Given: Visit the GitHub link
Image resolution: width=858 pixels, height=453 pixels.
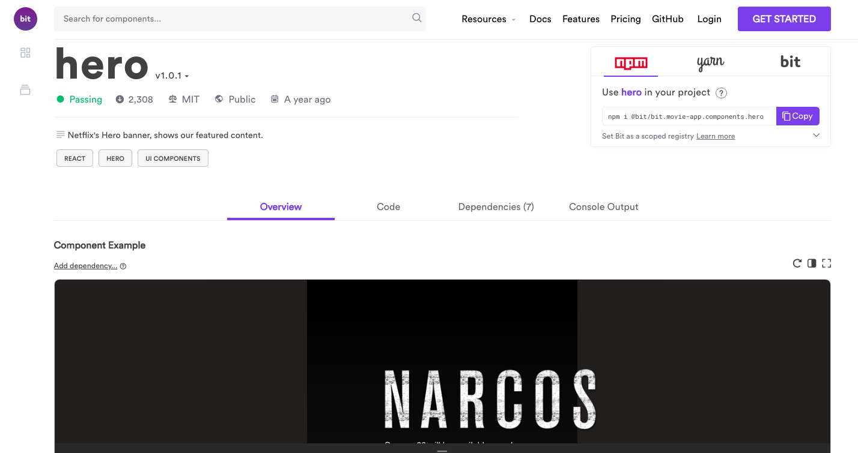Looking at the screenshot, I should click(x=668, y=19).
